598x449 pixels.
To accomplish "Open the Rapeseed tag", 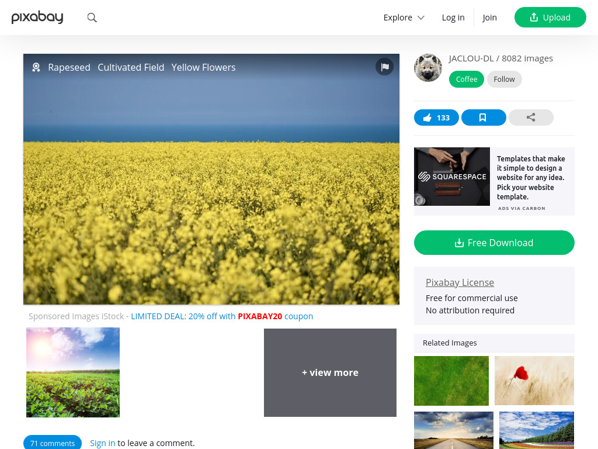I will coord(69,68).
